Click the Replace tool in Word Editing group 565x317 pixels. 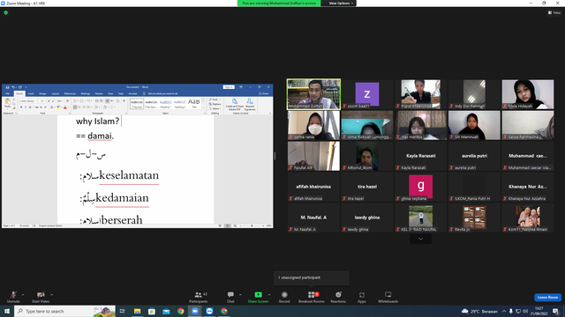coord(215,104)
